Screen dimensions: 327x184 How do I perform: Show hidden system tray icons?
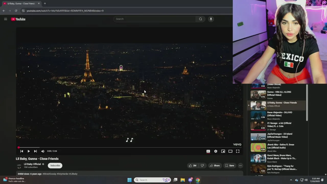pos(291,180)
